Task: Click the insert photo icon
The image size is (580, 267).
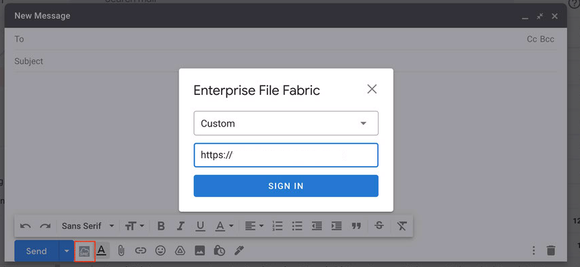Action: [x=200, y=251]
